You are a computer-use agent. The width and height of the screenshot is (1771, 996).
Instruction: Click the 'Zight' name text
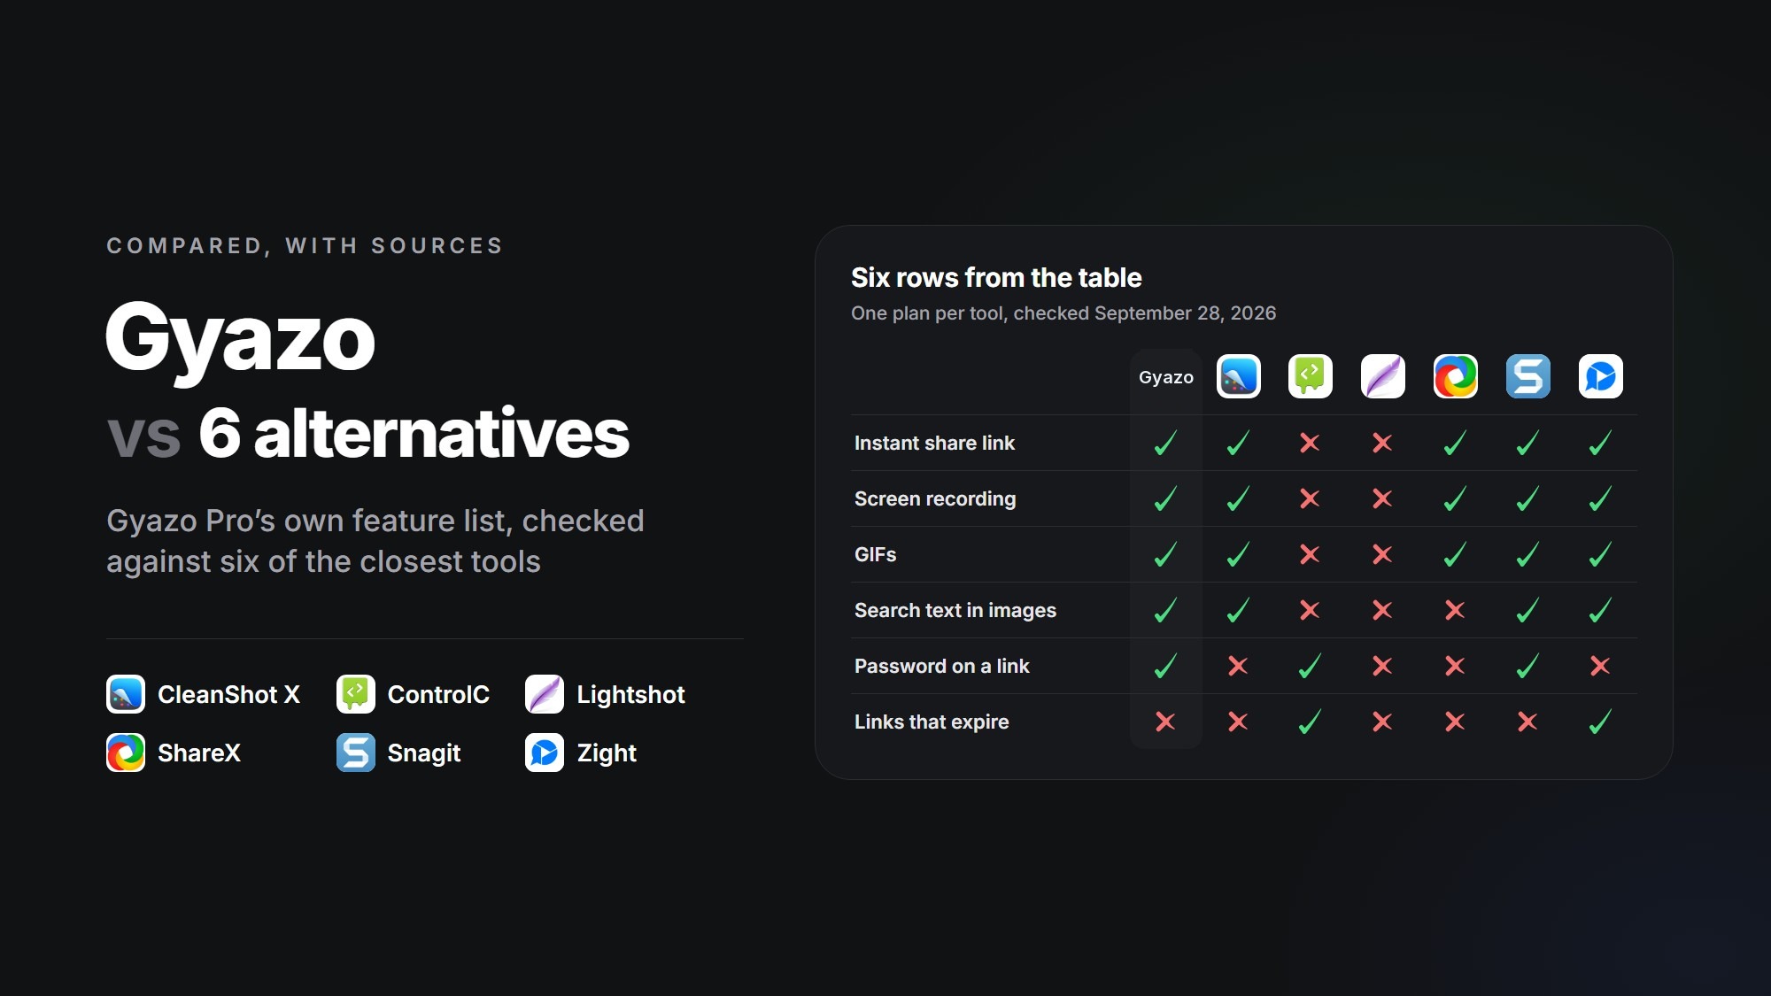[x=607, y=753]
